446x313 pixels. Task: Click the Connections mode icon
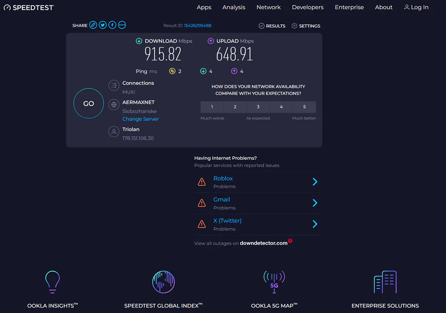click(x=114, y=85)
